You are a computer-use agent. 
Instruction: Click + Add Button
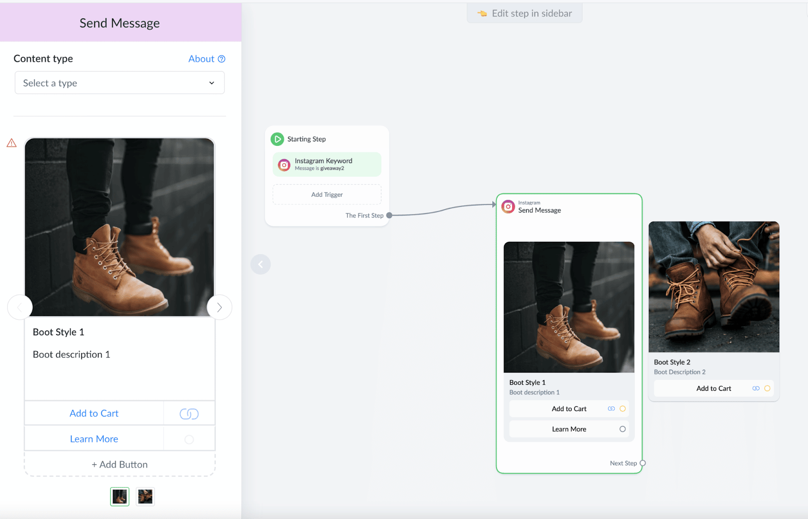tap(120, 464)
